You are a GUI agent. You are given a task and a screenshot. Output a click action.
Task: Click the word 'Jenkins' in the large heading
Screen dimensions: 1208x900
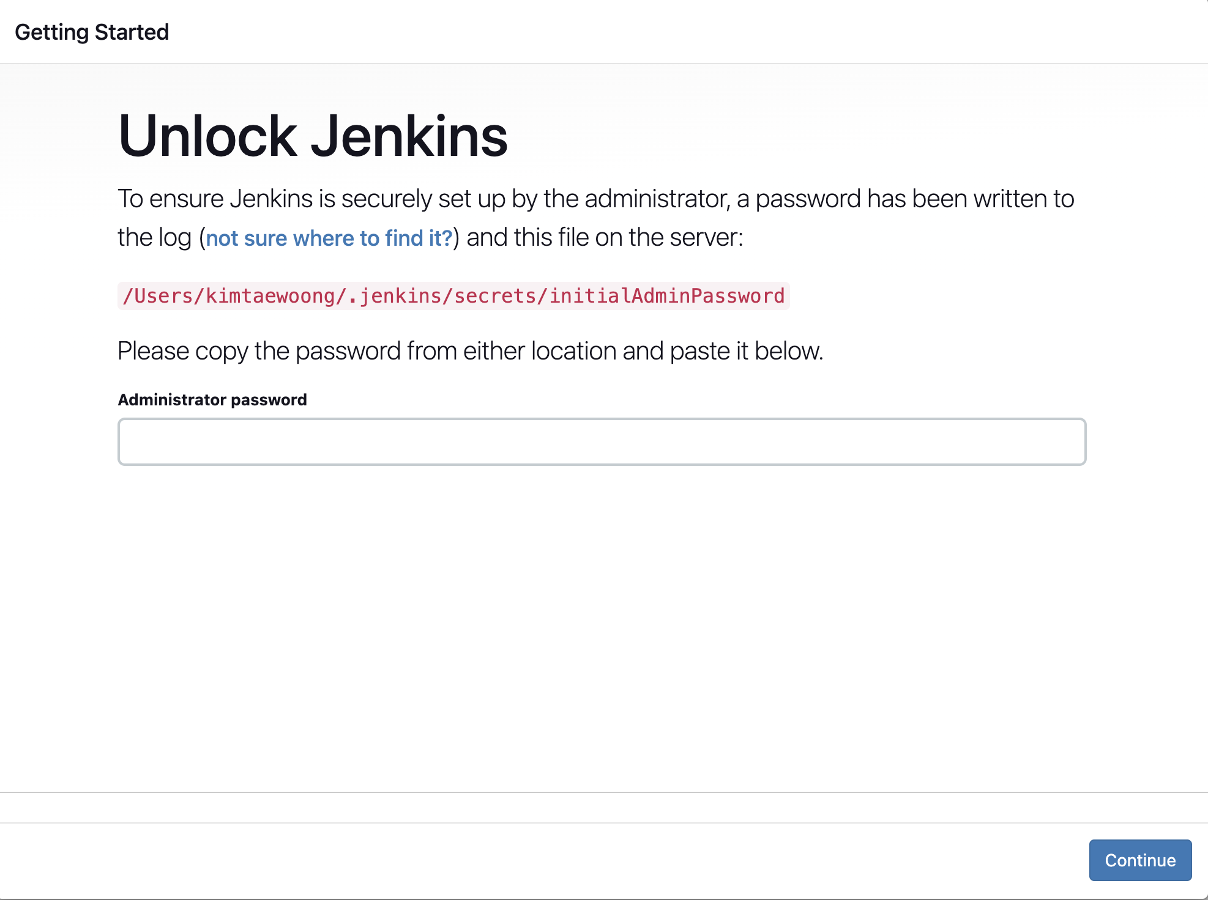tap(409, 136)
